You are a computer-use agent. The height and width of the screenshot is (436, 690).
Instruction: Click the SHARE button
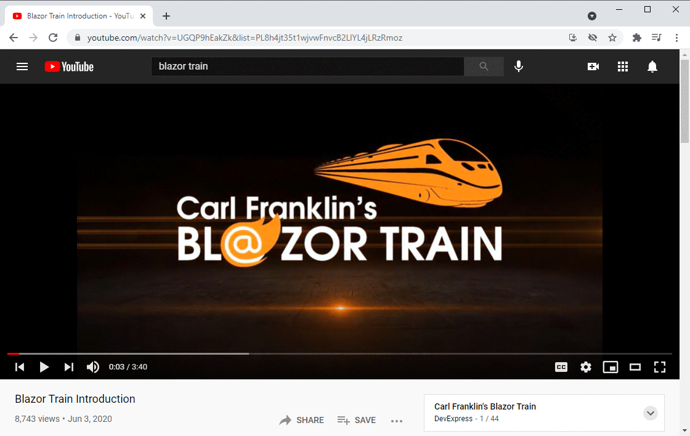pyautogui.click(x=301, y=420)
